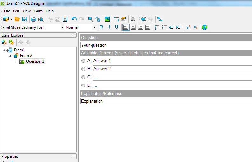Save the exam with floppy icon
The width and height of the screenshot is (252, 162).
point(24,19)
